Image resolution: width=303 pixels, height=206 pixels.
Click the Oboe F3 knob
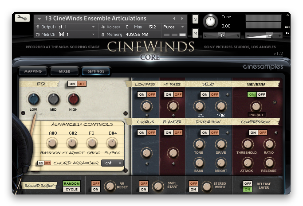(92, 143)
